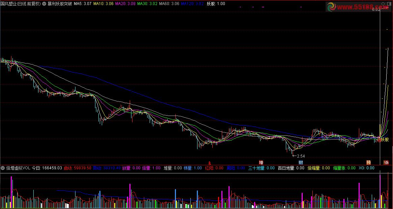
Task: Click the red 涨 event marker
Action: coord(386,162)
